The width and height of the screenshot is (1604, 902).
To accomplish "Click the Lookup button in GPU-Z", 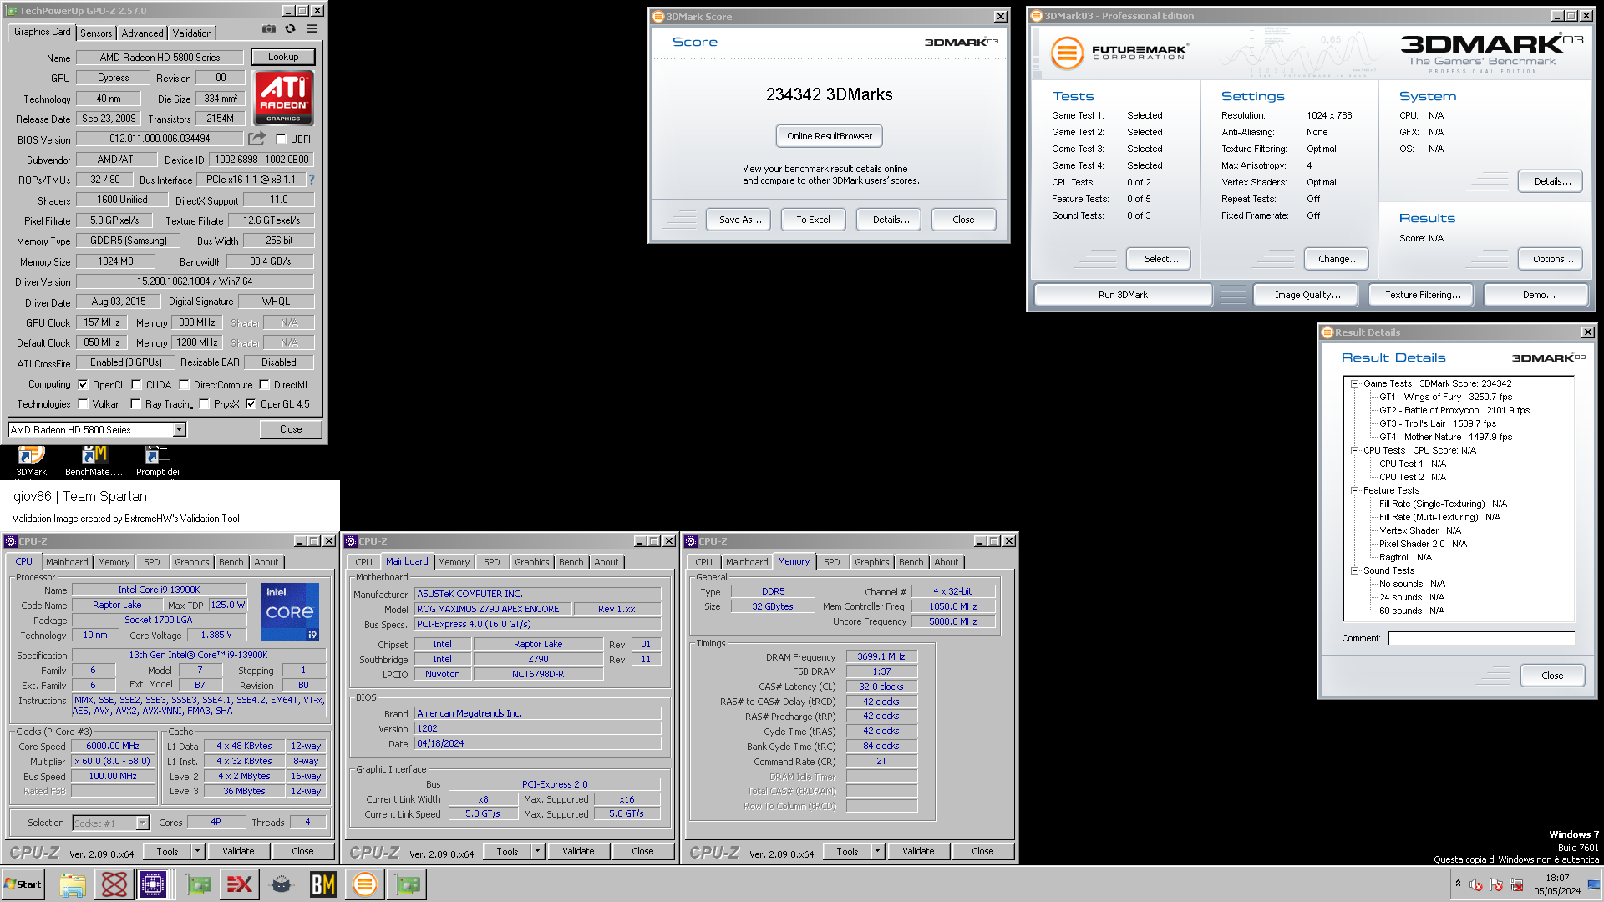I will 283,57.
